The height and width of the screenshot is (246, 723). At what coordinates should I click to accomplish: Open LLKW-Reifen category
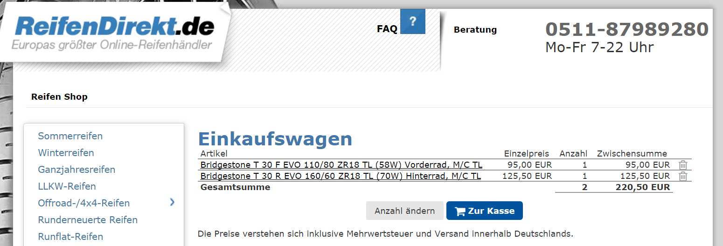click(x=67, y=186)
